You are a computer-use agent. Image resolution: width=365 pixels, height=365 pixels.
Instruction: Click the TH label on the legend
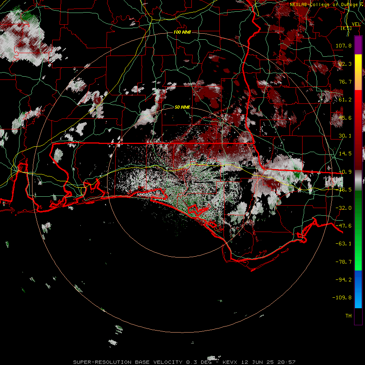(x=348, y=316)
